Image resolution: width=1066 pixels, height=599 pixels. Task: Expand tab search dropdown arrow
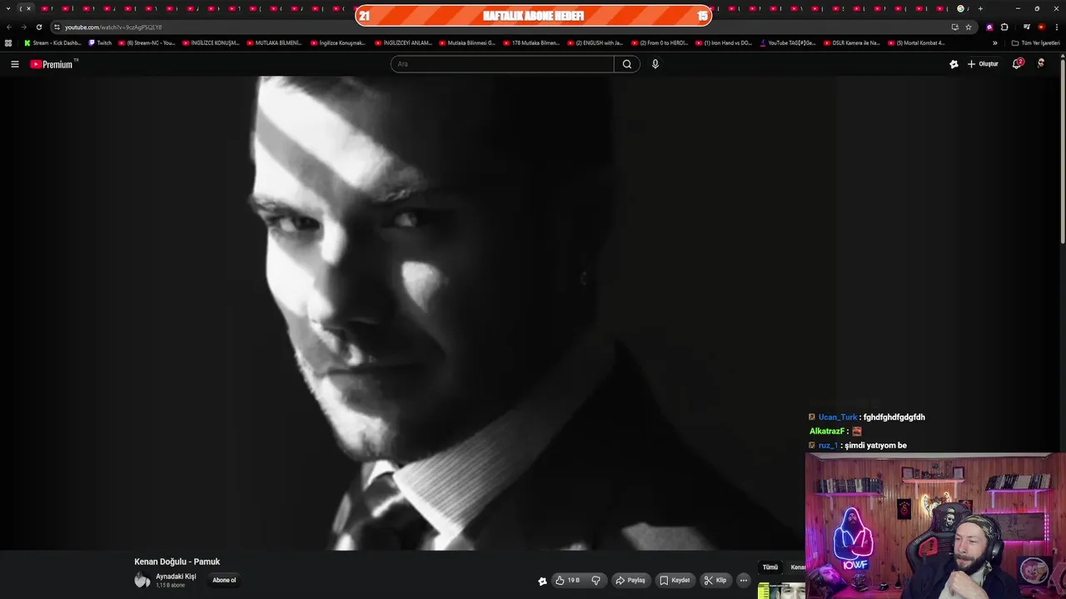8,8
